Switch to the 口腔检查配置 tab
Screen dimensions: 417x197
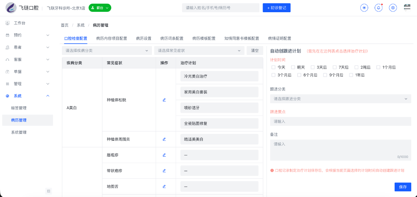pyautogui.click(x=76, y=39)
